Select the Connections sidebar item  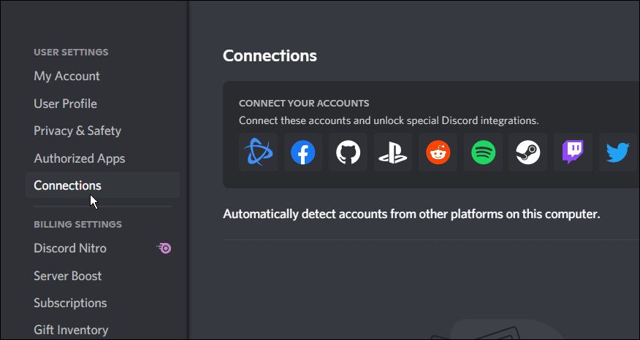pos(67,185)
